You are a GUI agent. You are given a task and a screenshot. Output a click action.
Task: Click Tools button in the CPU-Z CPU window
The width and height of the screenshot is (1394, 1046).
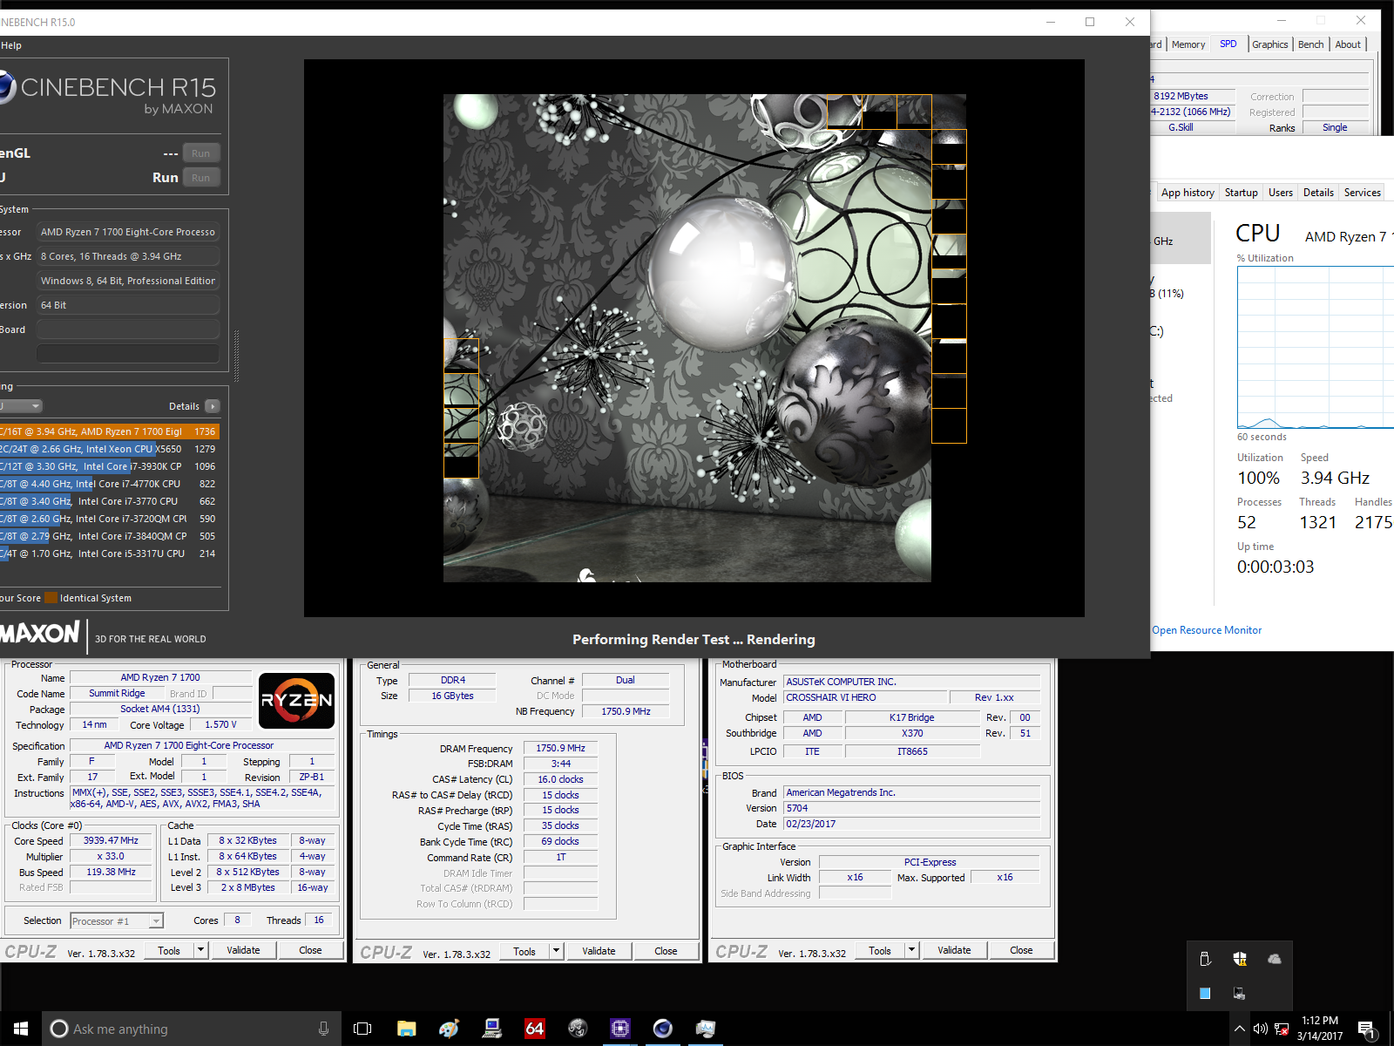(169, 950)
